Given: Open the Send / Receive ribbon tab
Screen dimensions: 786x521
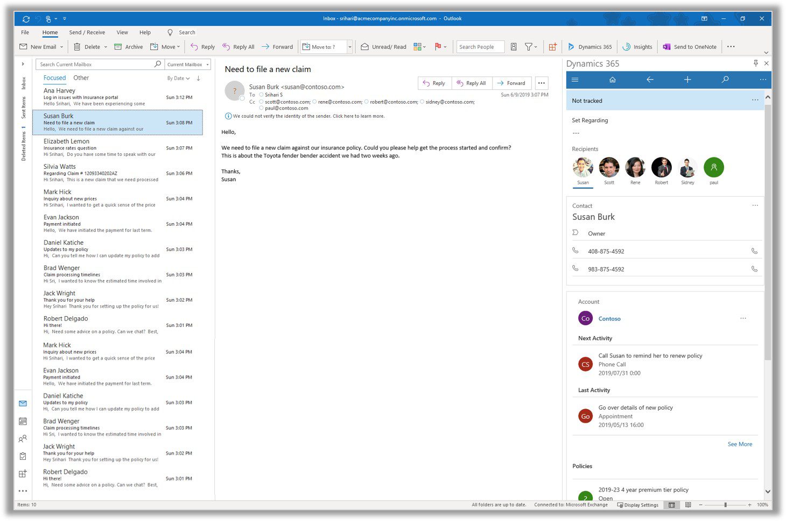Looking at the screenshot, I should point(87,32).
